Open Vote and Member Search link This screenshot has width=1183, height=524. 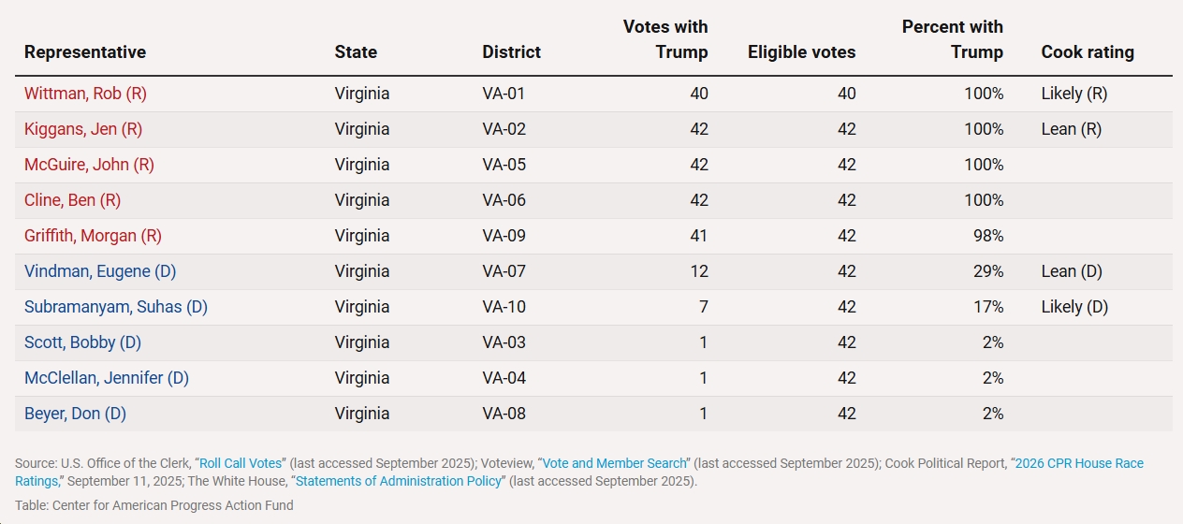614,463
